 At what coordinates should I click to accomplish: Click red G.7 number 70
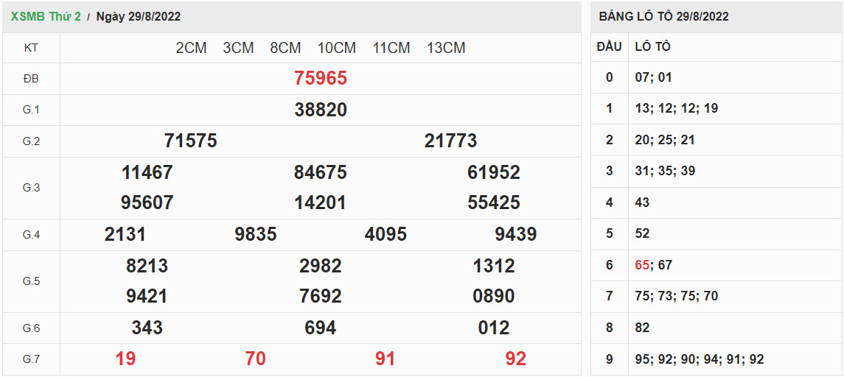(x=255, y=359)
